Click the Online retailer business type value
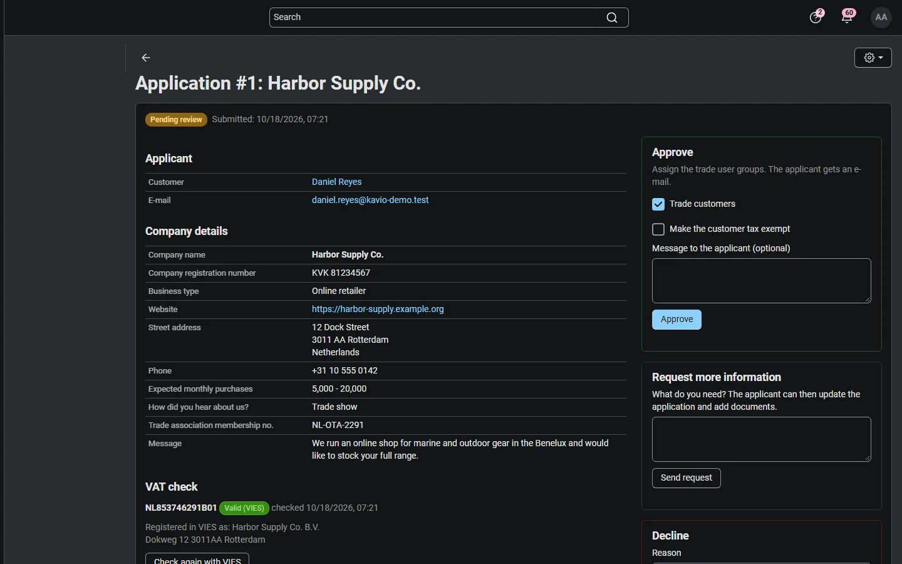Screen dimensions: 902x564 coord(339,291)
